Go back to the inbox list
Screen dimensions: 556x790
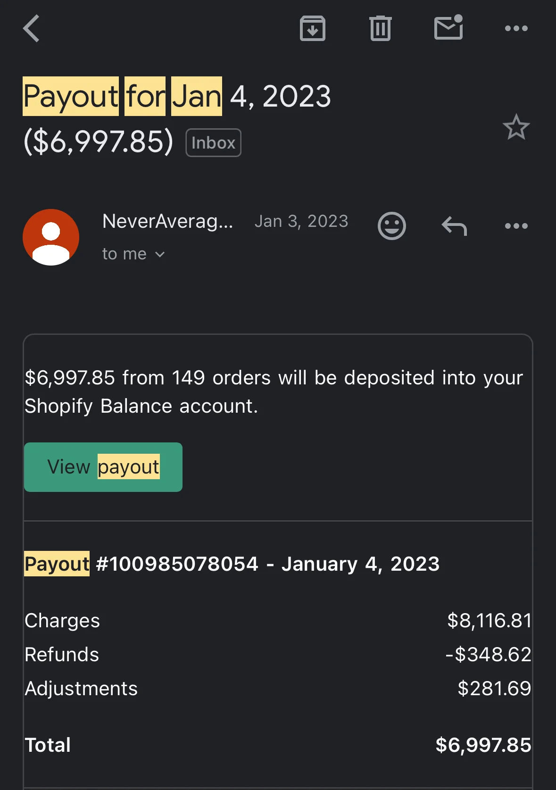31,28
